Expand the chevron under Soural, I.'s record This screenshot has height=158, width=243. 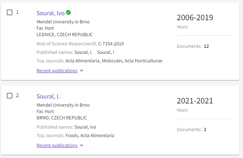81,146
